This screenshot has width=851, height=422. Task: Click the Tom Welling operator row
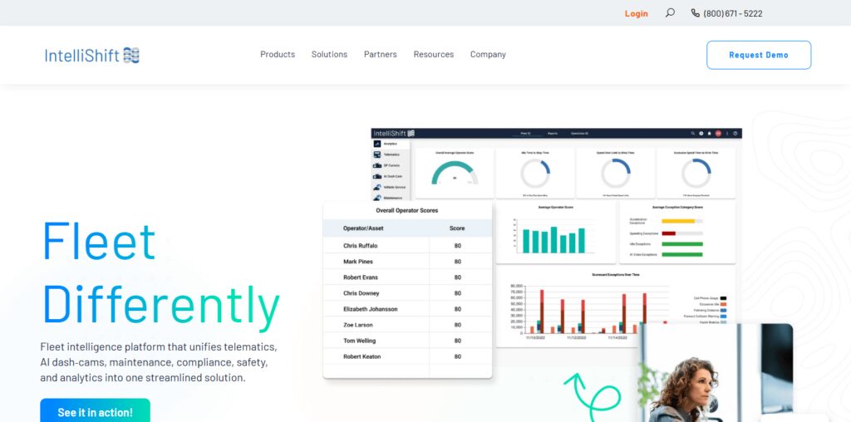point(407,341)
